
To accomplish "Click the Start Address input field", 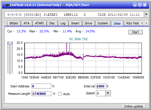I will pyautogui.click(x=42, y=86).
